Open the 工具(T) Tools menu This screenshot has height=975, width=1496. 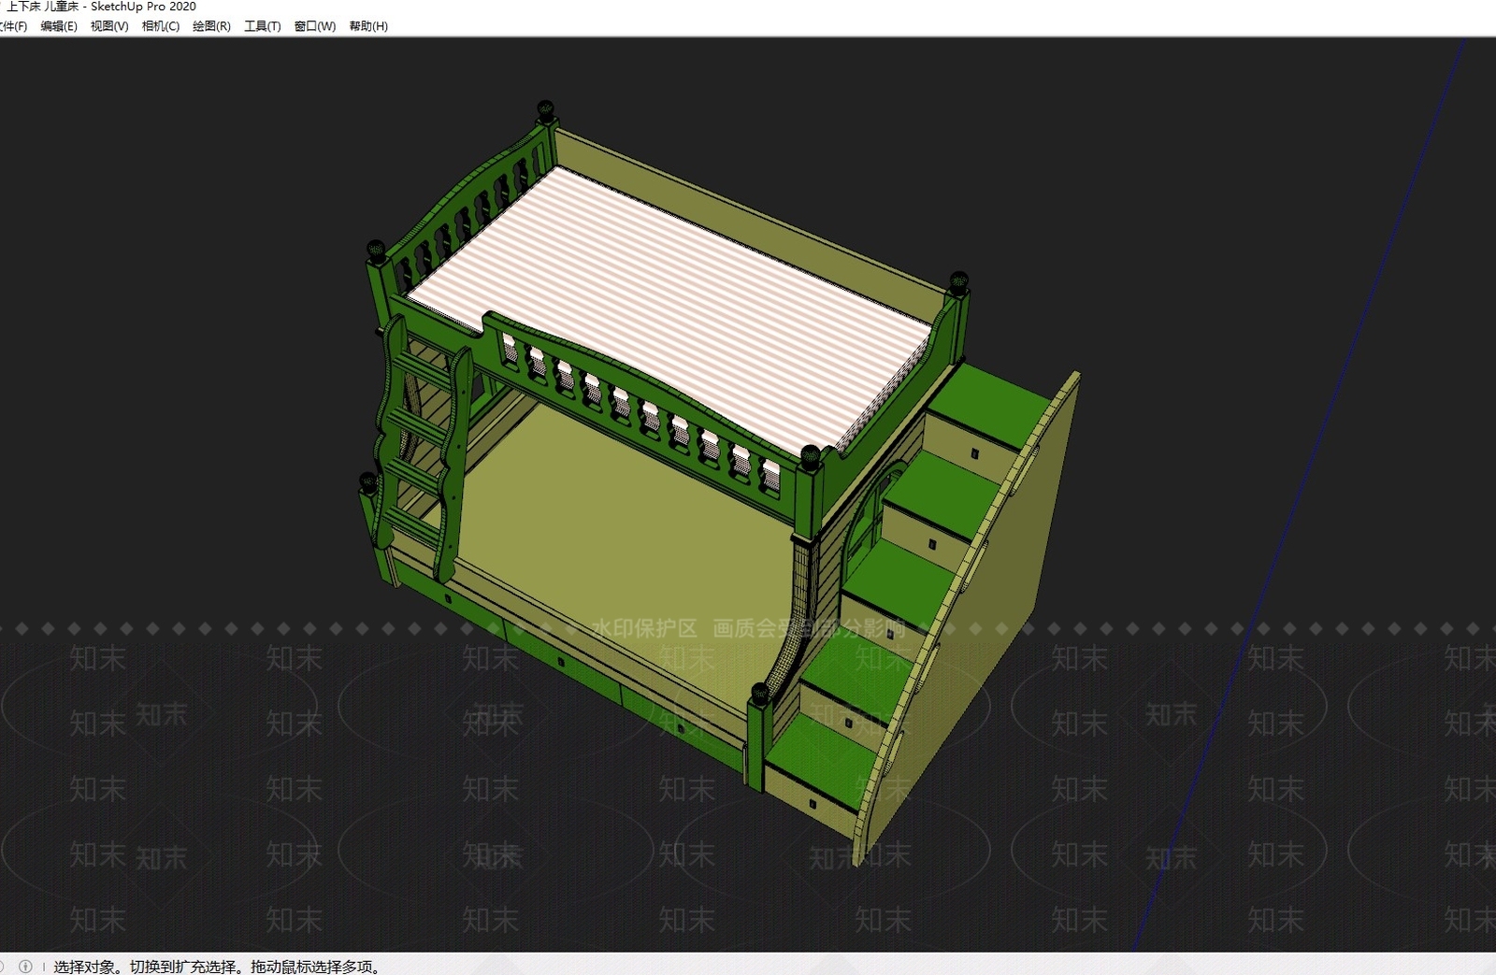click(x=263, y=26)
